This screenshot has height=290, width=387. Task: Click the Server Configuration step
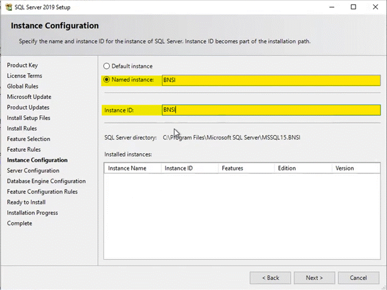point(33,171)
